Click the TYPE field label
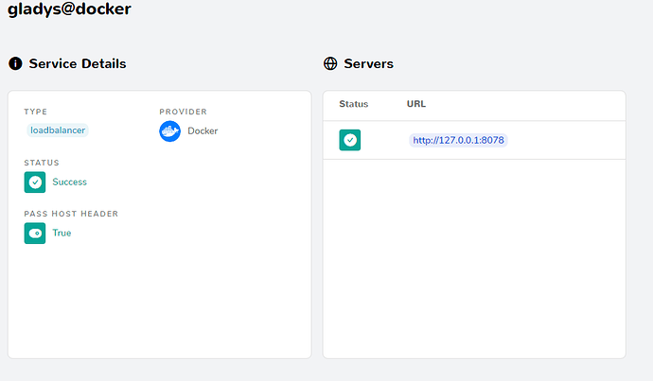 click(35, 112)
